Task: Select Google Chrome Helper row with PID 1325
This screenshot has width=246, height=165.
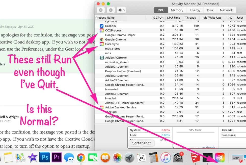Action: point(170,35)
